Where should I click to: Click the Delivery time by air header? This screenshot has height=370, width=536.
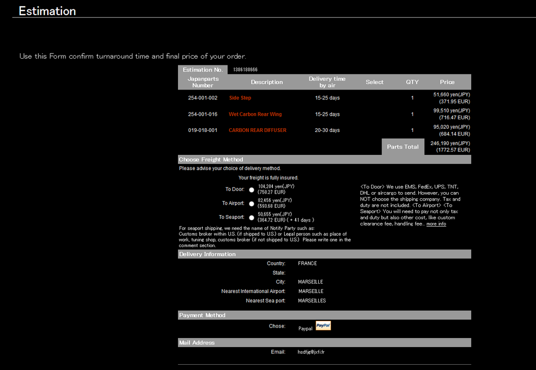tap(327, 82)
